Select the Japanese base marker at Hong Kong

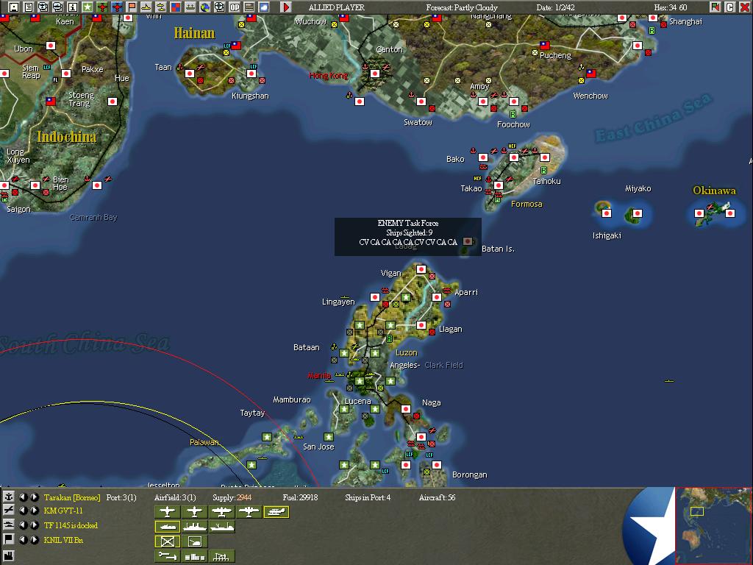point(375,74)
